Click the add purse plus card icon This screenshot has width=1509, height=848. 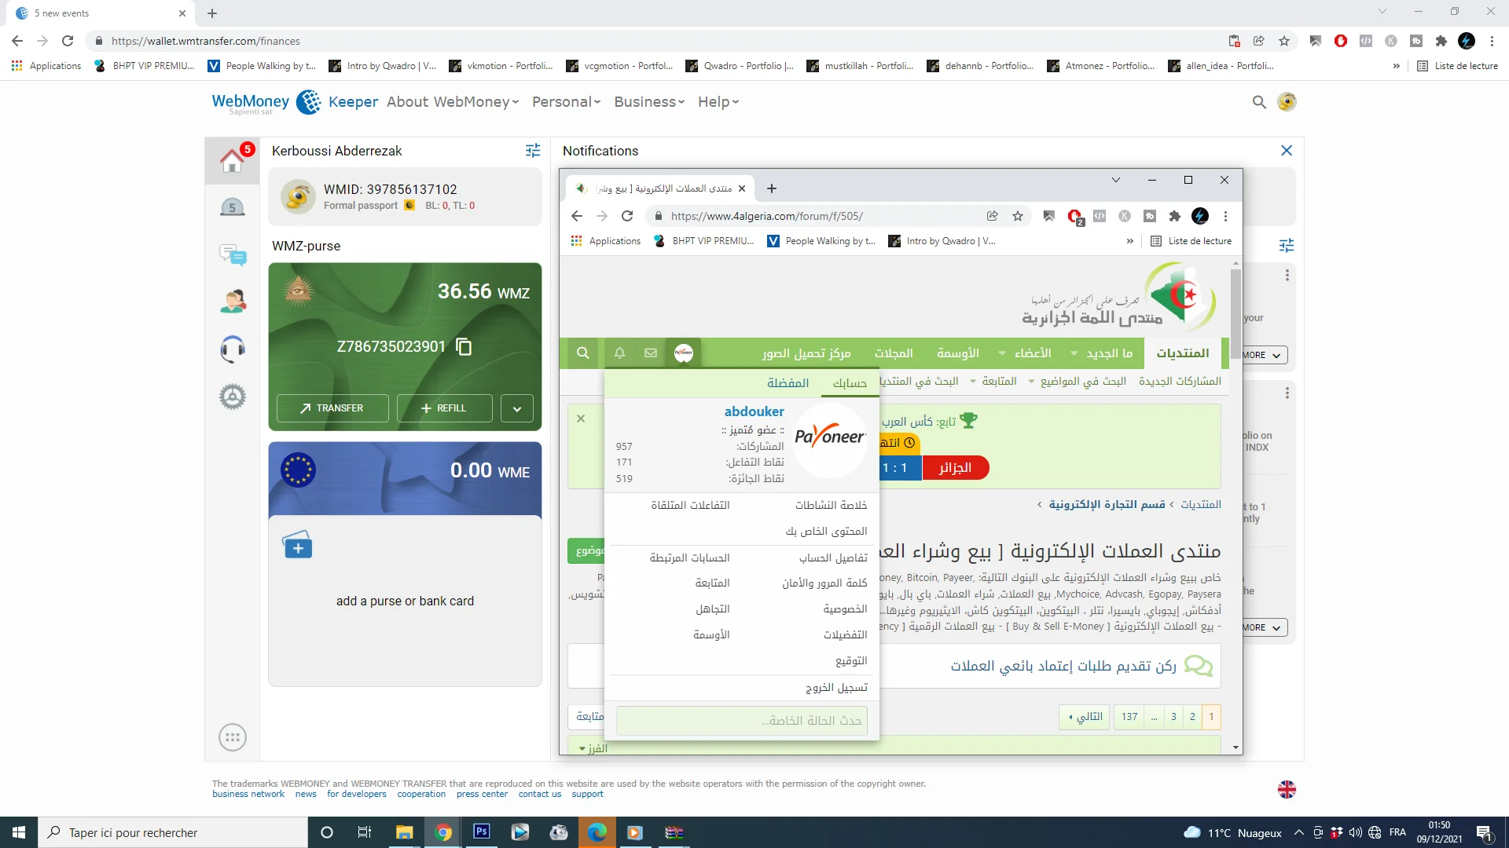click(297, 545)
